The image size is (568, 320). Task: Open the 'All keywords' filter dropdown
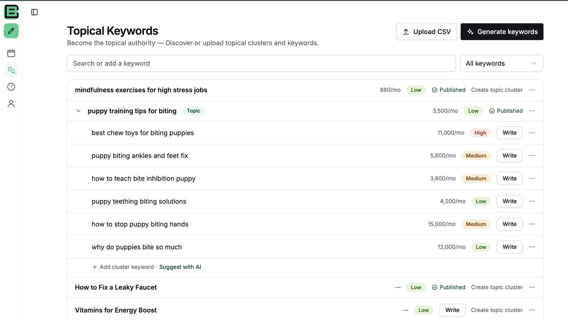click(501, 63)
